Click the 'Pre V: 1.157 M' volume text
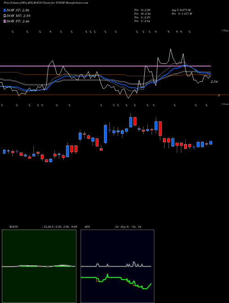Screen dimensions: 229x303 tap(182, 14)
